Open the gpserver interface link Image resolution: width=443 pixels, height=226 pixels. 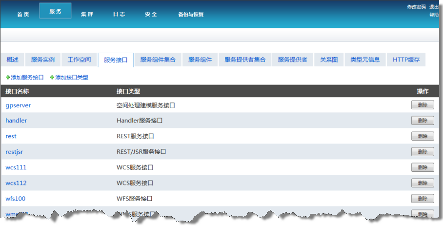[18, 105]
